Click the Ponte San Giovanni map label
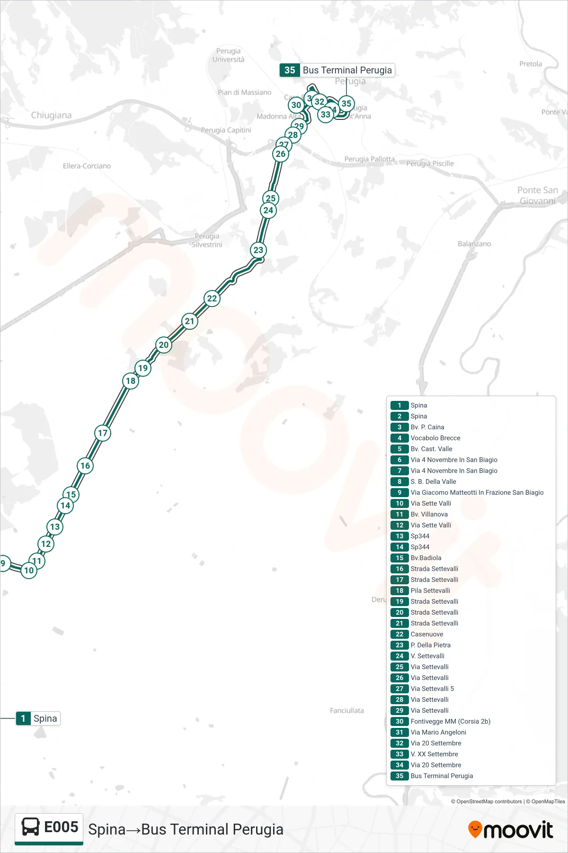The width and height of the screenshot is (568, 853). [x=538, y=195]
